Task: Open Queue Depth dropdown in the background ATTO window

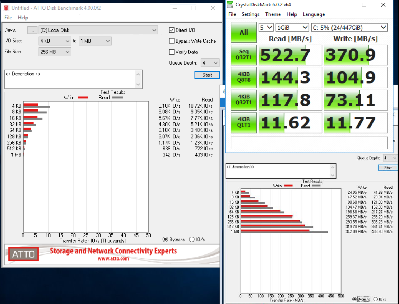Action: [x=390, y=158]
